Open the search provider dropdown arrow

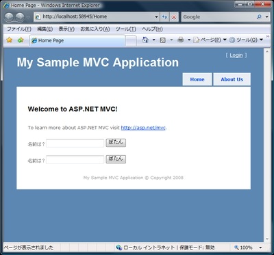point(266,17)
